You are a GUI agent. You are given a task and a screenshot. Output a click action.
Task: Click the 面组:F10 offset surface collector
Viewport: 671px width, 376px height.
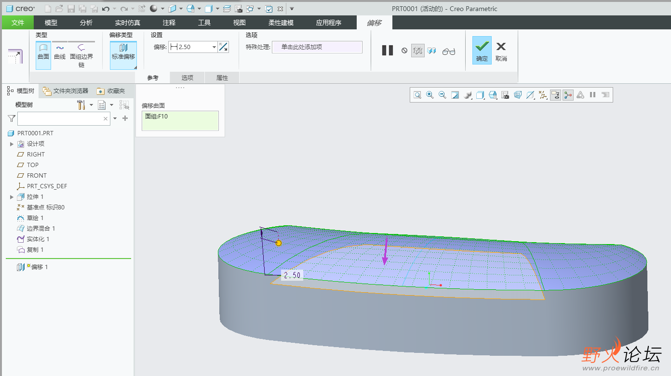(x=180, y=121)
